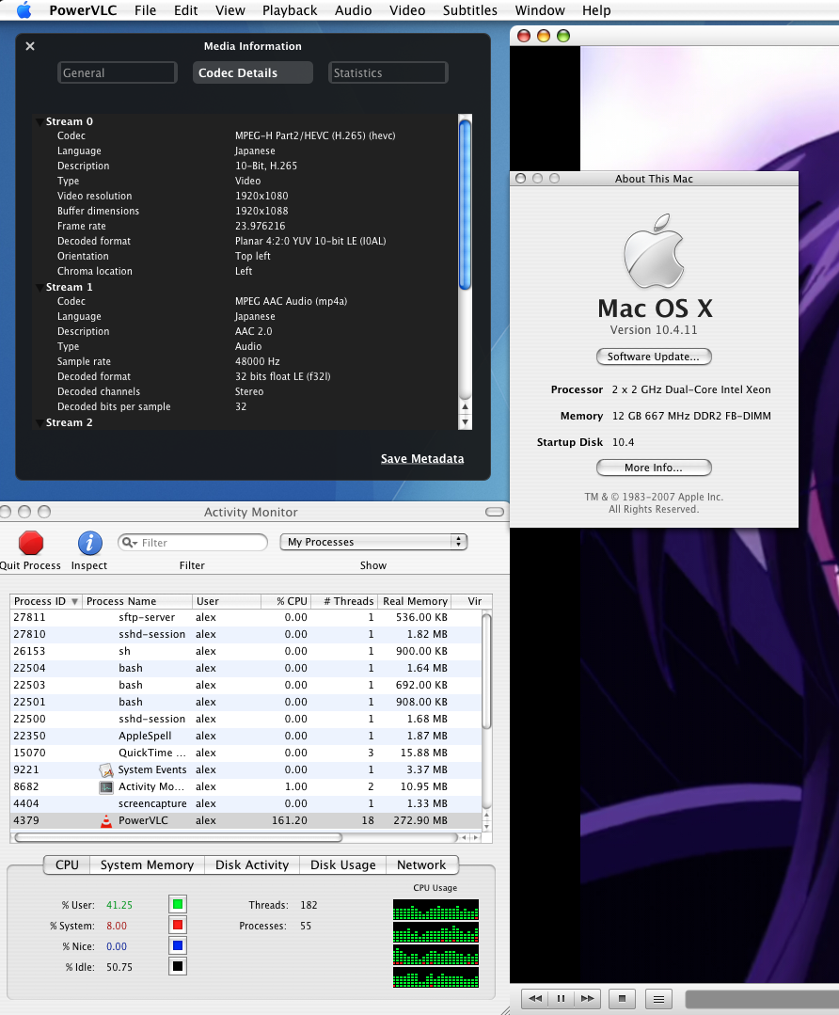Click the Media Information scrollbar thumb

click(x=465, y=204)
